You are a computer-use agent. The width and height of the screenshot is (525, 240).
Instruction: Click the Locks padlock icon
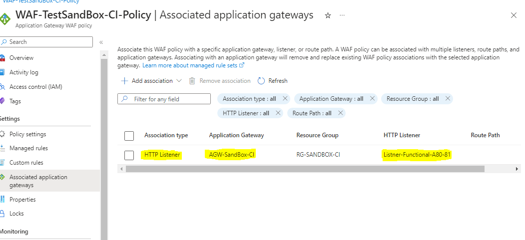point(2,213)
